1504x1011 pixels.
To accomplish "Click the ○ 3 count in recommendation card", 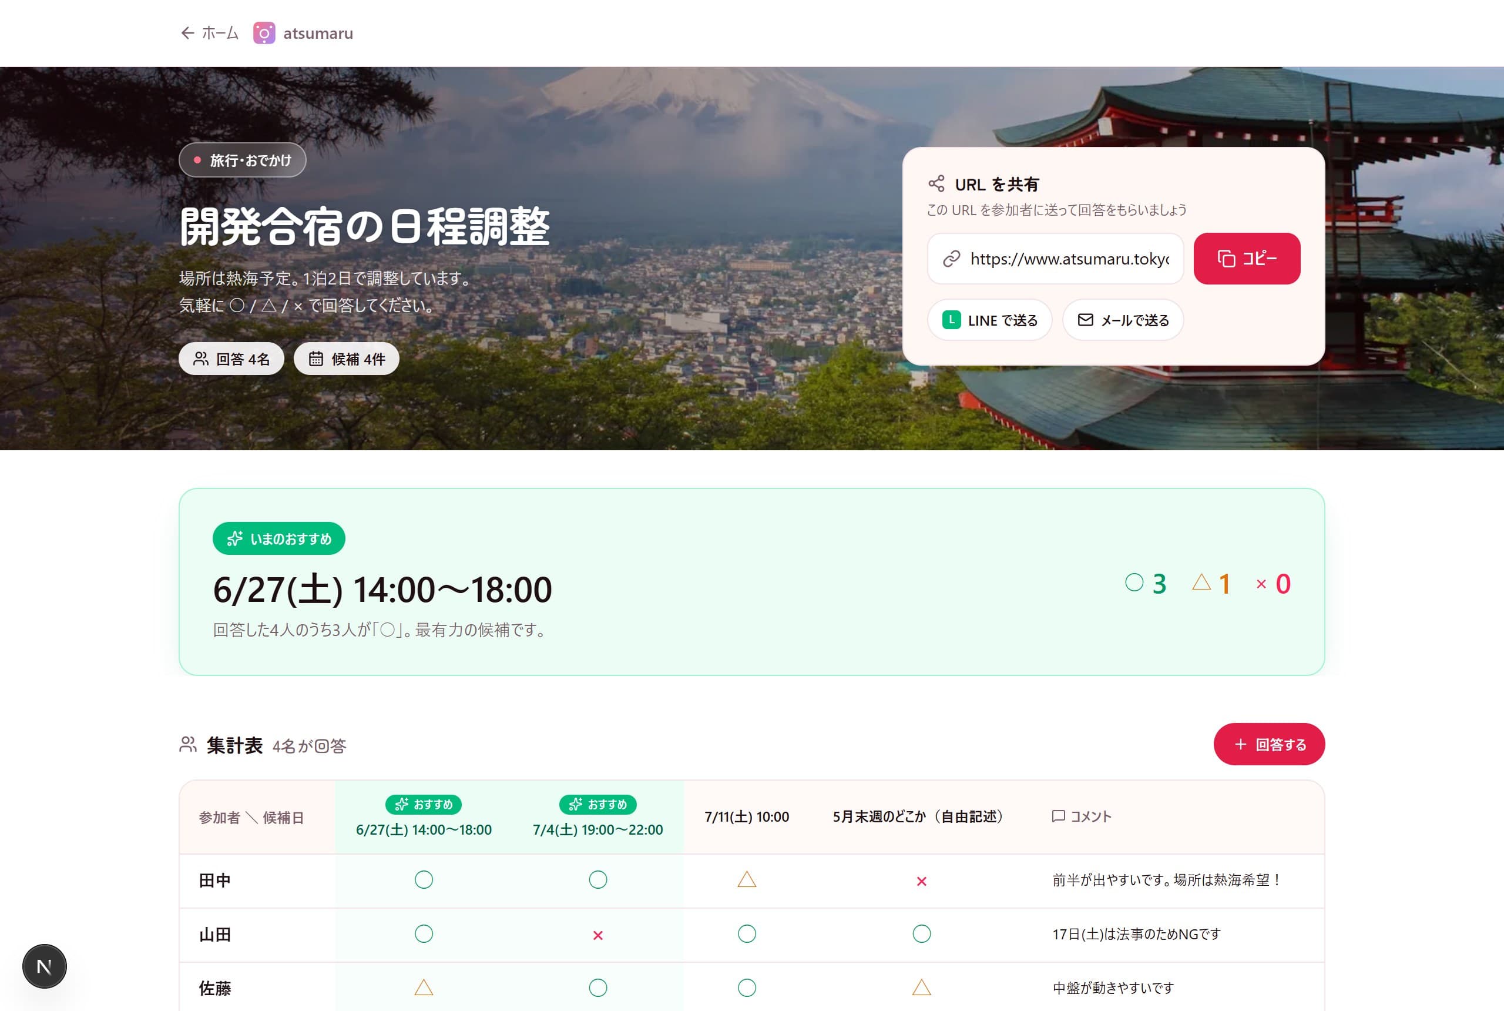I will point(1146,584).
